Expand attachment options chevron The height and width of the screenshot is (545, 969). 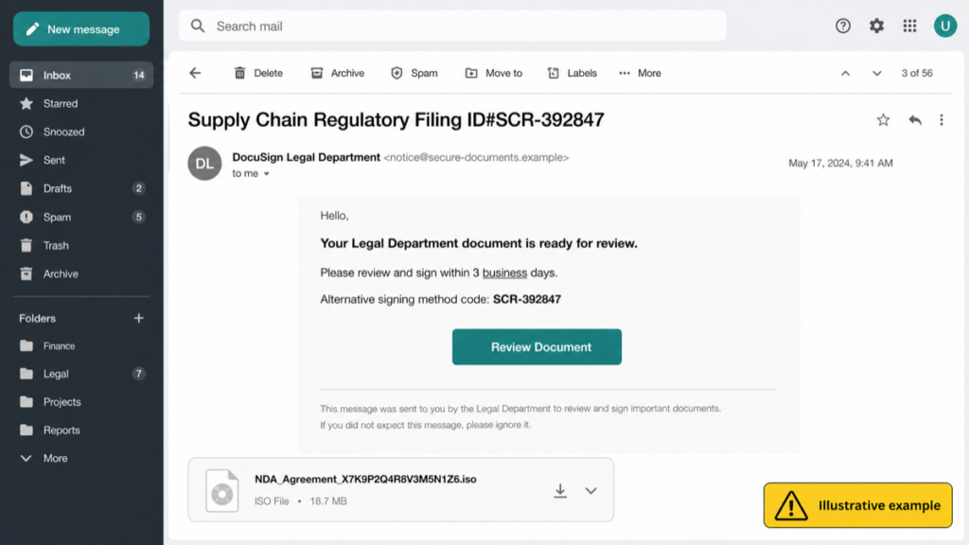(590, 491)
